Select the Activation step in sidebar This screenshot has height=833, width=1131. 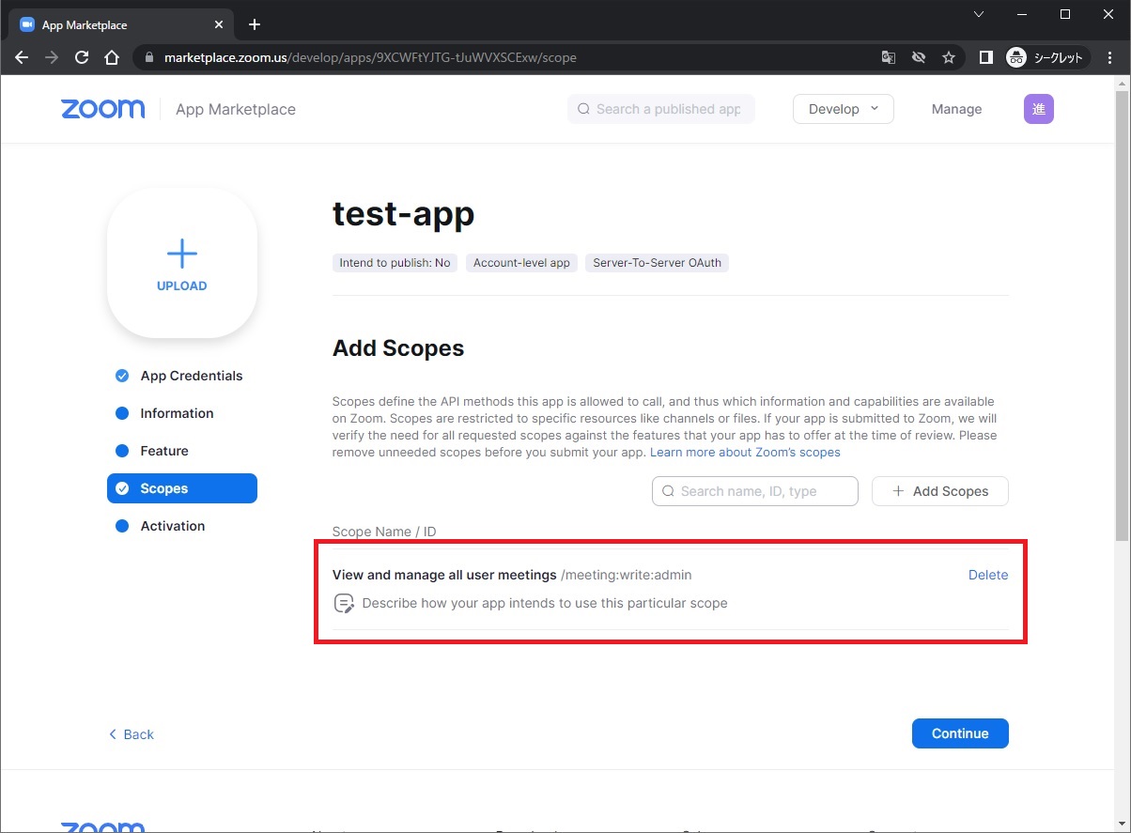pyautogui.click(x=172, y=526)
